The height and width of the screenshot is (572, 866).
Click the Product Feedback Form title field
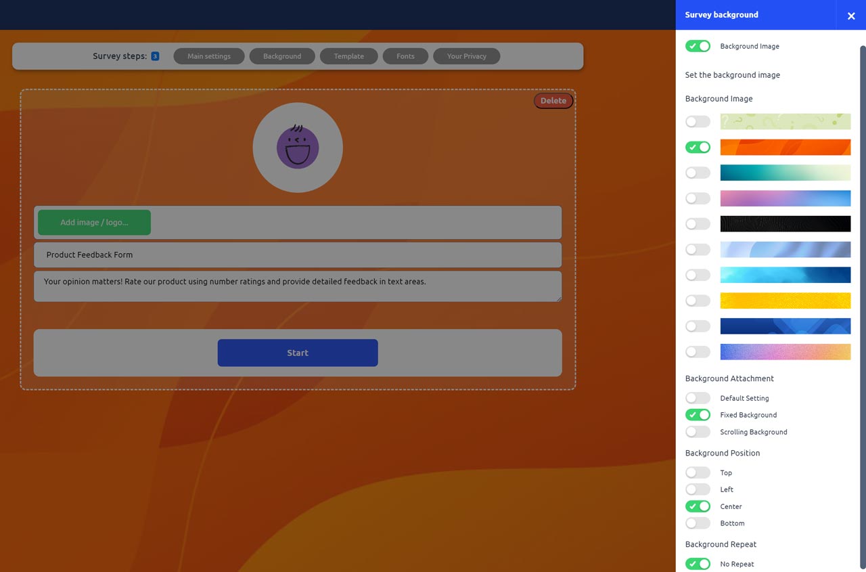[298, 255]
